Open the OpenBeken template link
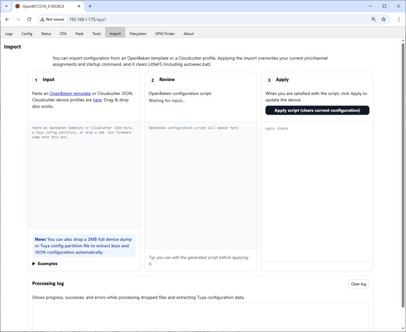The width and height of the screenshot is (406, 332). tap(71, 93)
